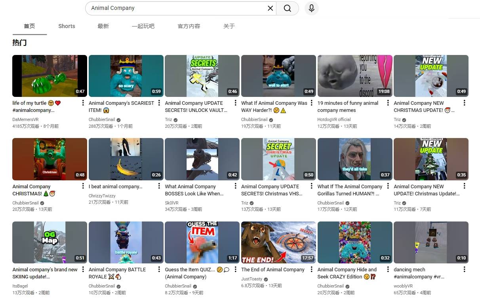Expand options menu for 'Animal Company BATTLE ROYALE'
480x299 pixels.
coord(159,270)
